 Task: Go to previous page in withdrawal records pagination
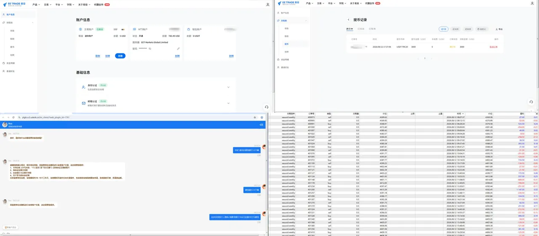(x=418, y=58)
